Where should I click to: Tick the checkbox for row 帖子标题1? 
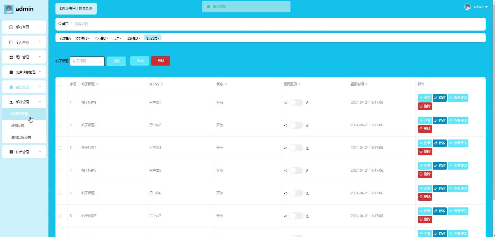[x=60, y=102]
